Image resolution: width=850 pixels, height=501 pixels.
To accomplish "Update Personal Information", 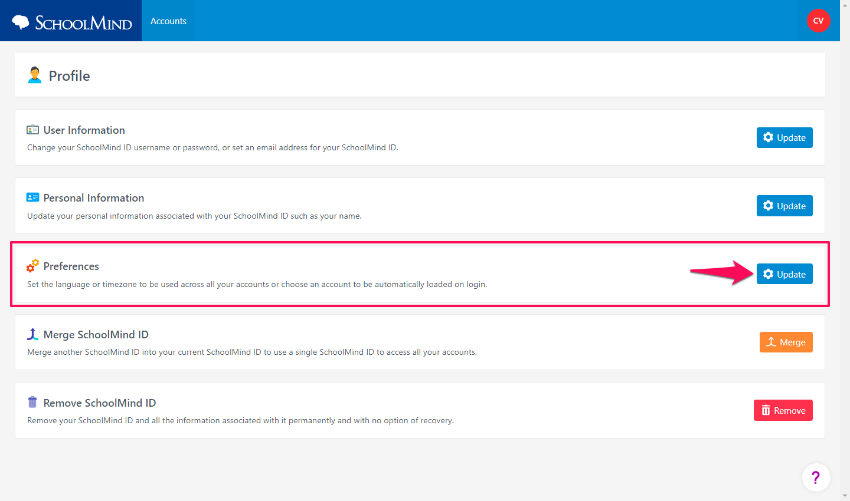I will coord(784,206).
